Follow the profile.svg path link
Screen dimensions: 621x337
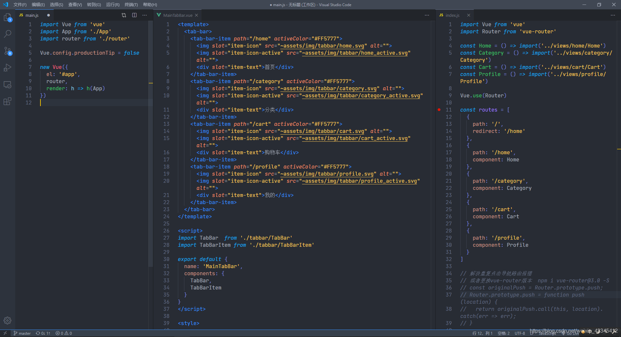[327, 174]
